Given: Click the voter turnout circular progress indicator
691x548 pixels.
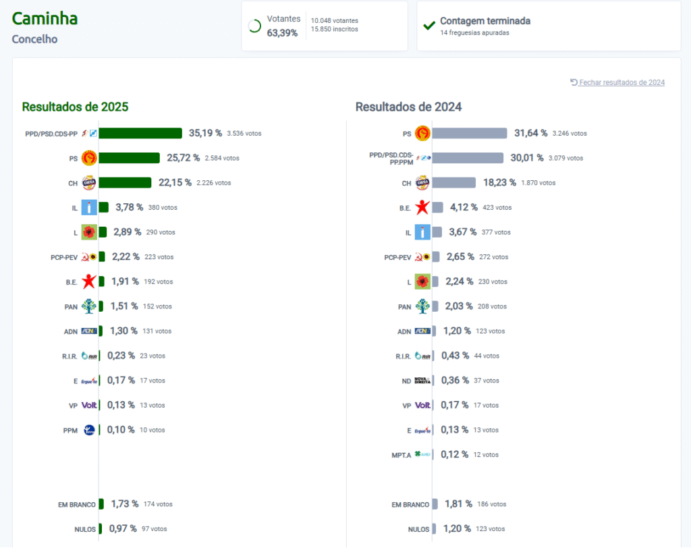Looking at the screenshot, I should tap(254, 26).
